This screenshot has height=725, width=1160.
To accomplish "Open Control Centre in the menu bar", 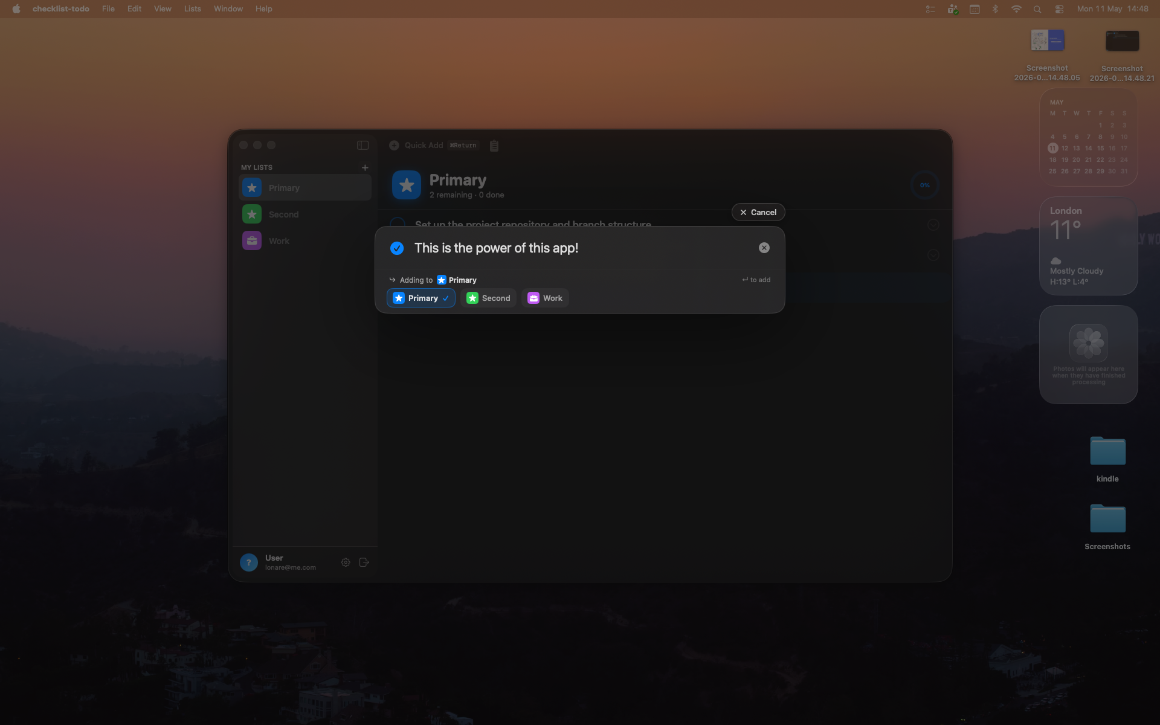I will (1059, 9).
